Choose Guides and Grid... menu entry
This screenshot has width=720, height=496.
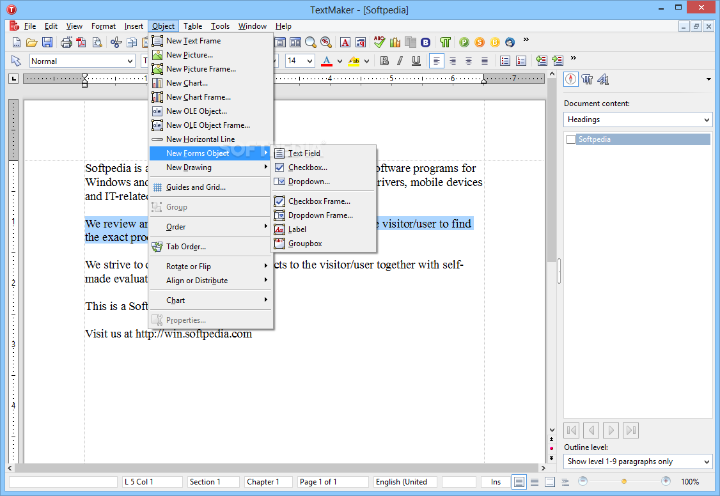(x=211, y=187)
